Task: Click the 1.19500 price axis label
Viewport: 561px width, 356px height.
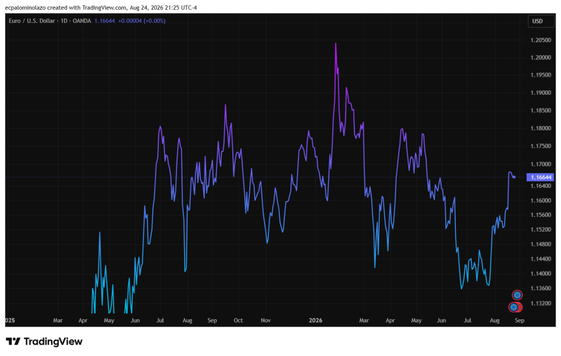Action: click(541, 75)
